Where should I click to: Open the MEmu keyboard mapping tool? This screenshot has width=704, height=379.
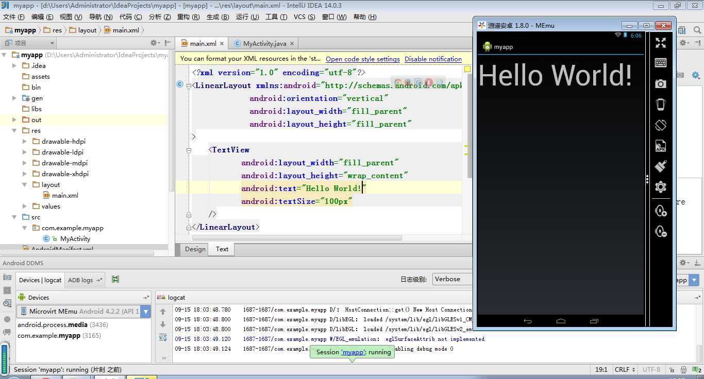tap(660, 63)
